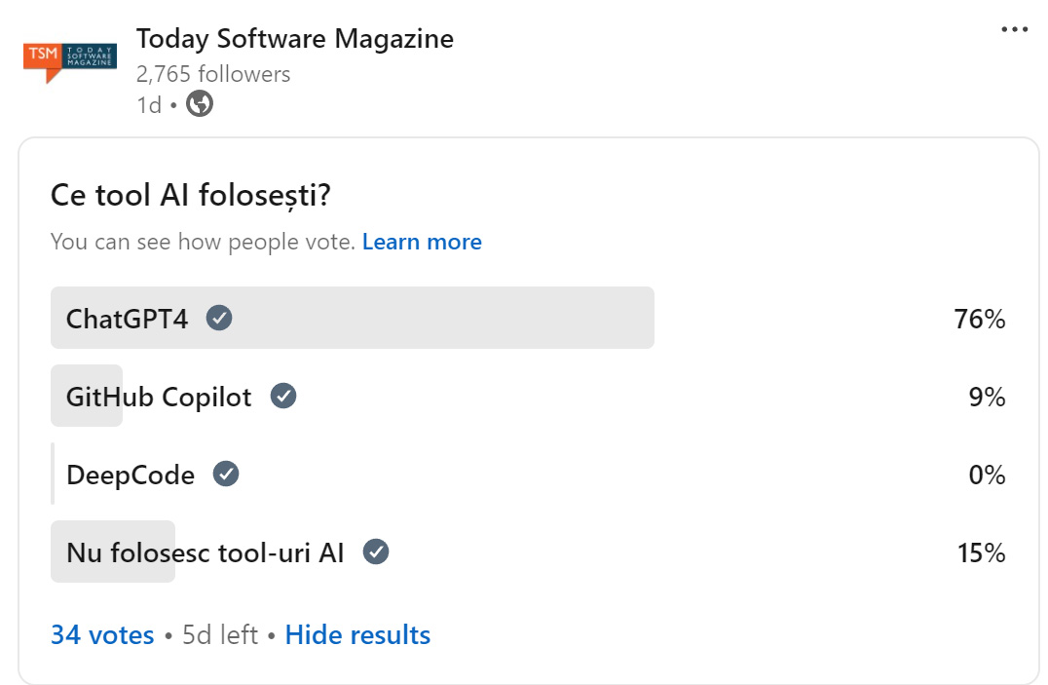View the 34 votes list
1048x685 pixels.
102,635
